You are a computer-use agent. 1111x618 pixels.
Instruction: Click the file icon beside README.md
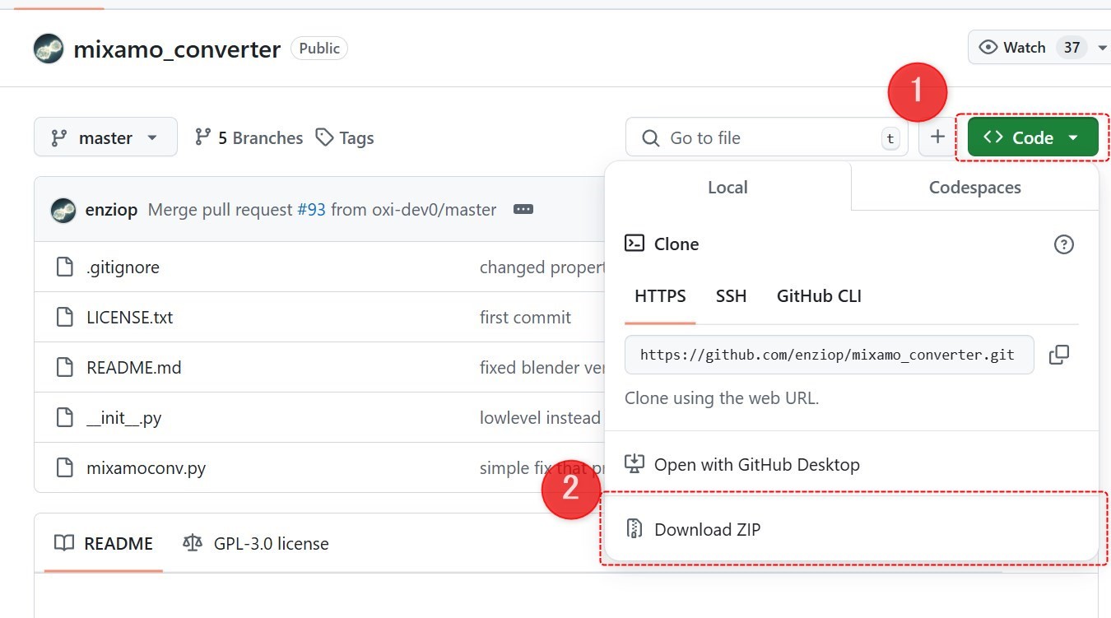(x=64, y=368)
